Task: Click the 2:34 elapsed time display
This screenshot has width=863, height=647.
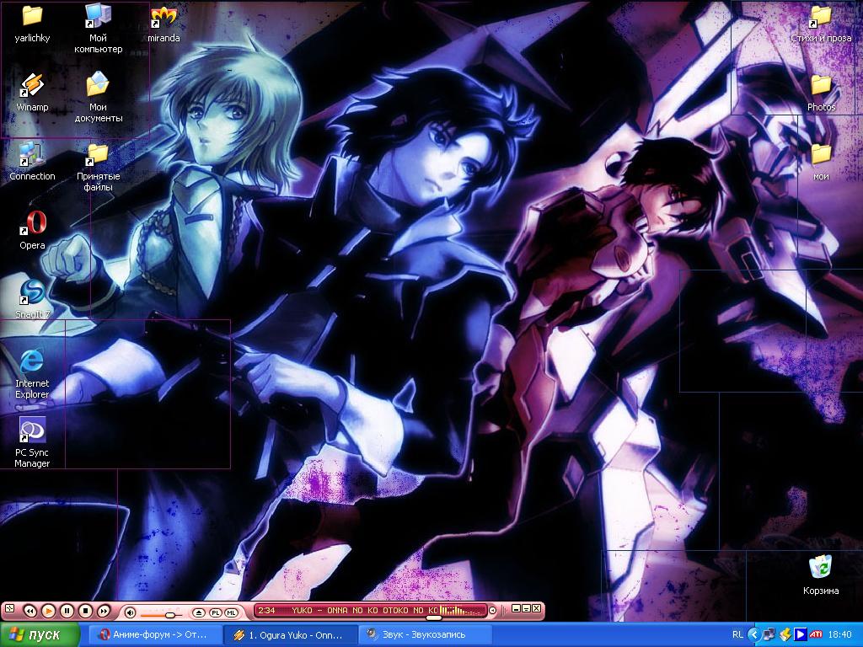Action: tap(266, 610)
